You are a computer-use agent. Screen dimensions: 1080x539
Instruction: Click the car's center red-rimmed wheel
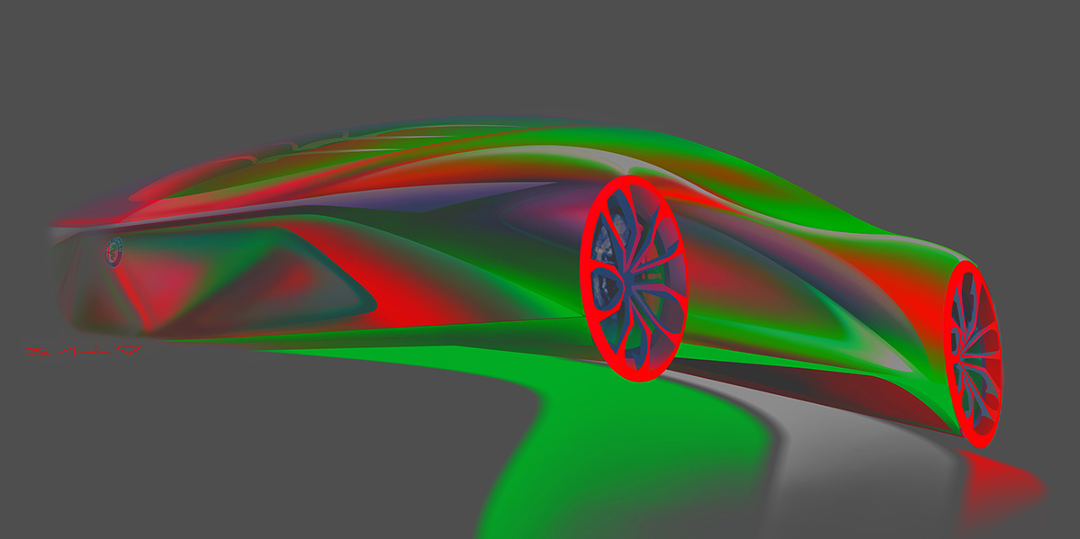pos(634,279)
